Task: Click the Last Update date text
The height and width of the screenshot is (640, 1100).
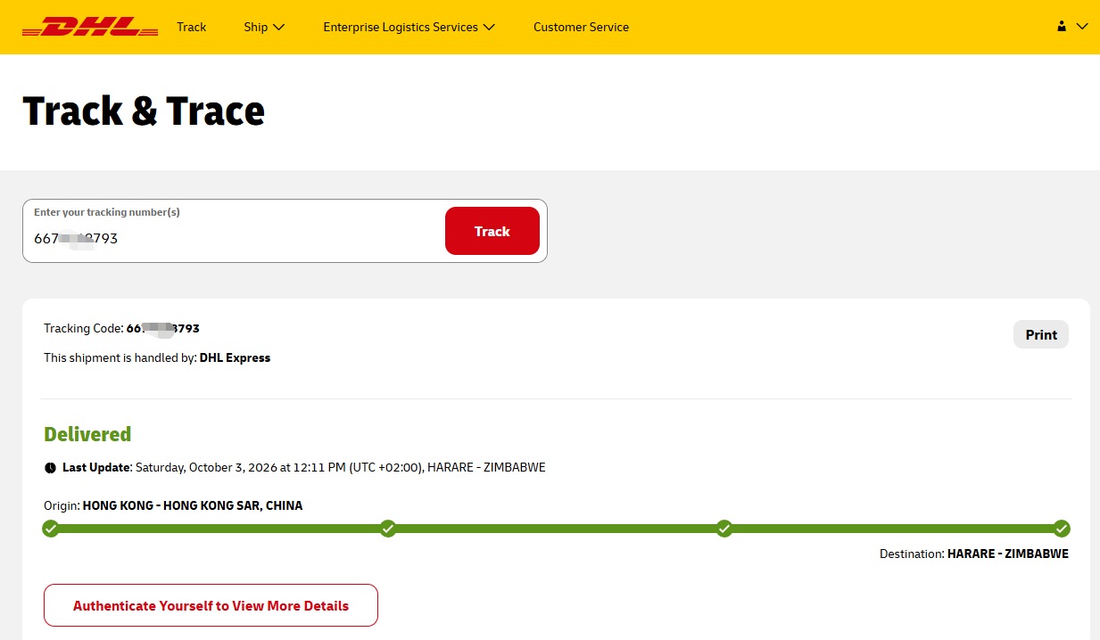Action: click(x=340, y=467)
